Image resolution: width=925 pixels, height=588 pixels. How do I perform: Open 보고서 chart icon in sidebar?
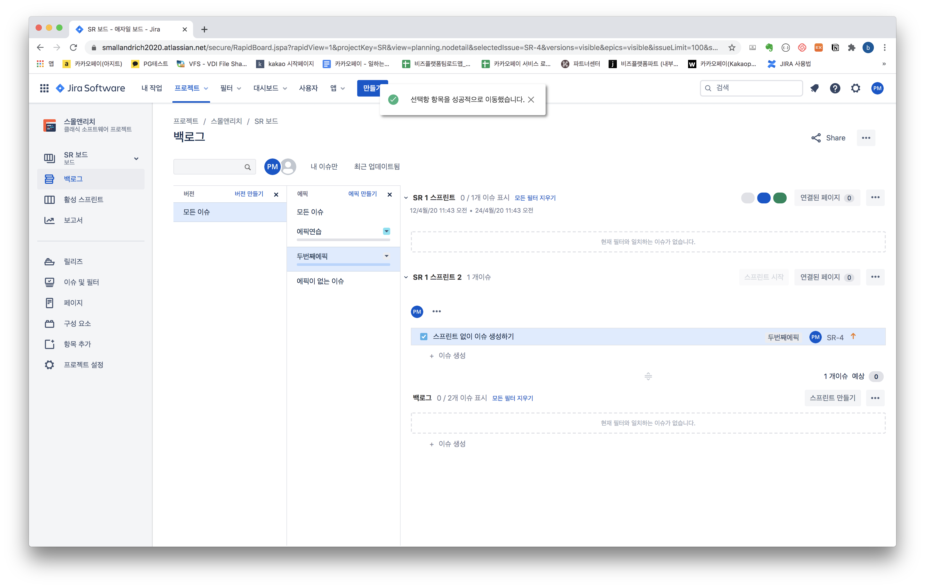pos(50,220)
